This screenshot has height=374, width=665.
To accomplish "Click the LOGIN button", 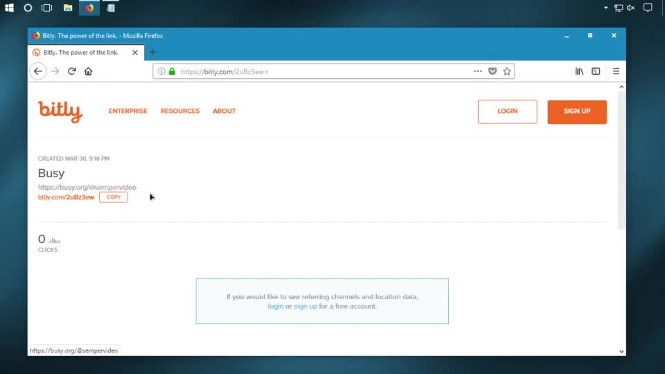I will [507, 112].
